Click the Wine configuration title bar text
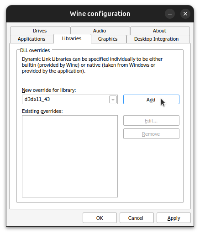Viewport: 200px width, 234px height. point(100,14)
